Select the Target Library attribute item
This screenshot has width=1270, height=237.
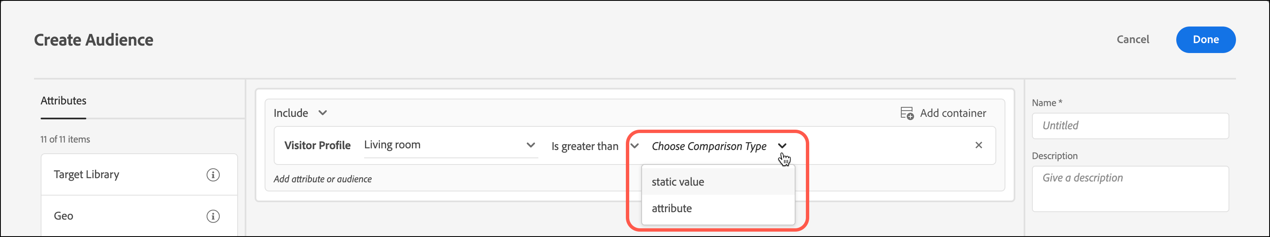click(87, 175)
